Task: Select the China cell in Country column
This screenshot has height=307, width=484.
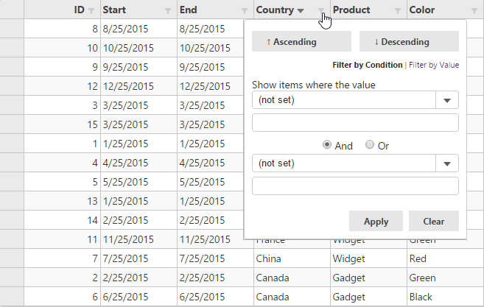Action: 268,258
